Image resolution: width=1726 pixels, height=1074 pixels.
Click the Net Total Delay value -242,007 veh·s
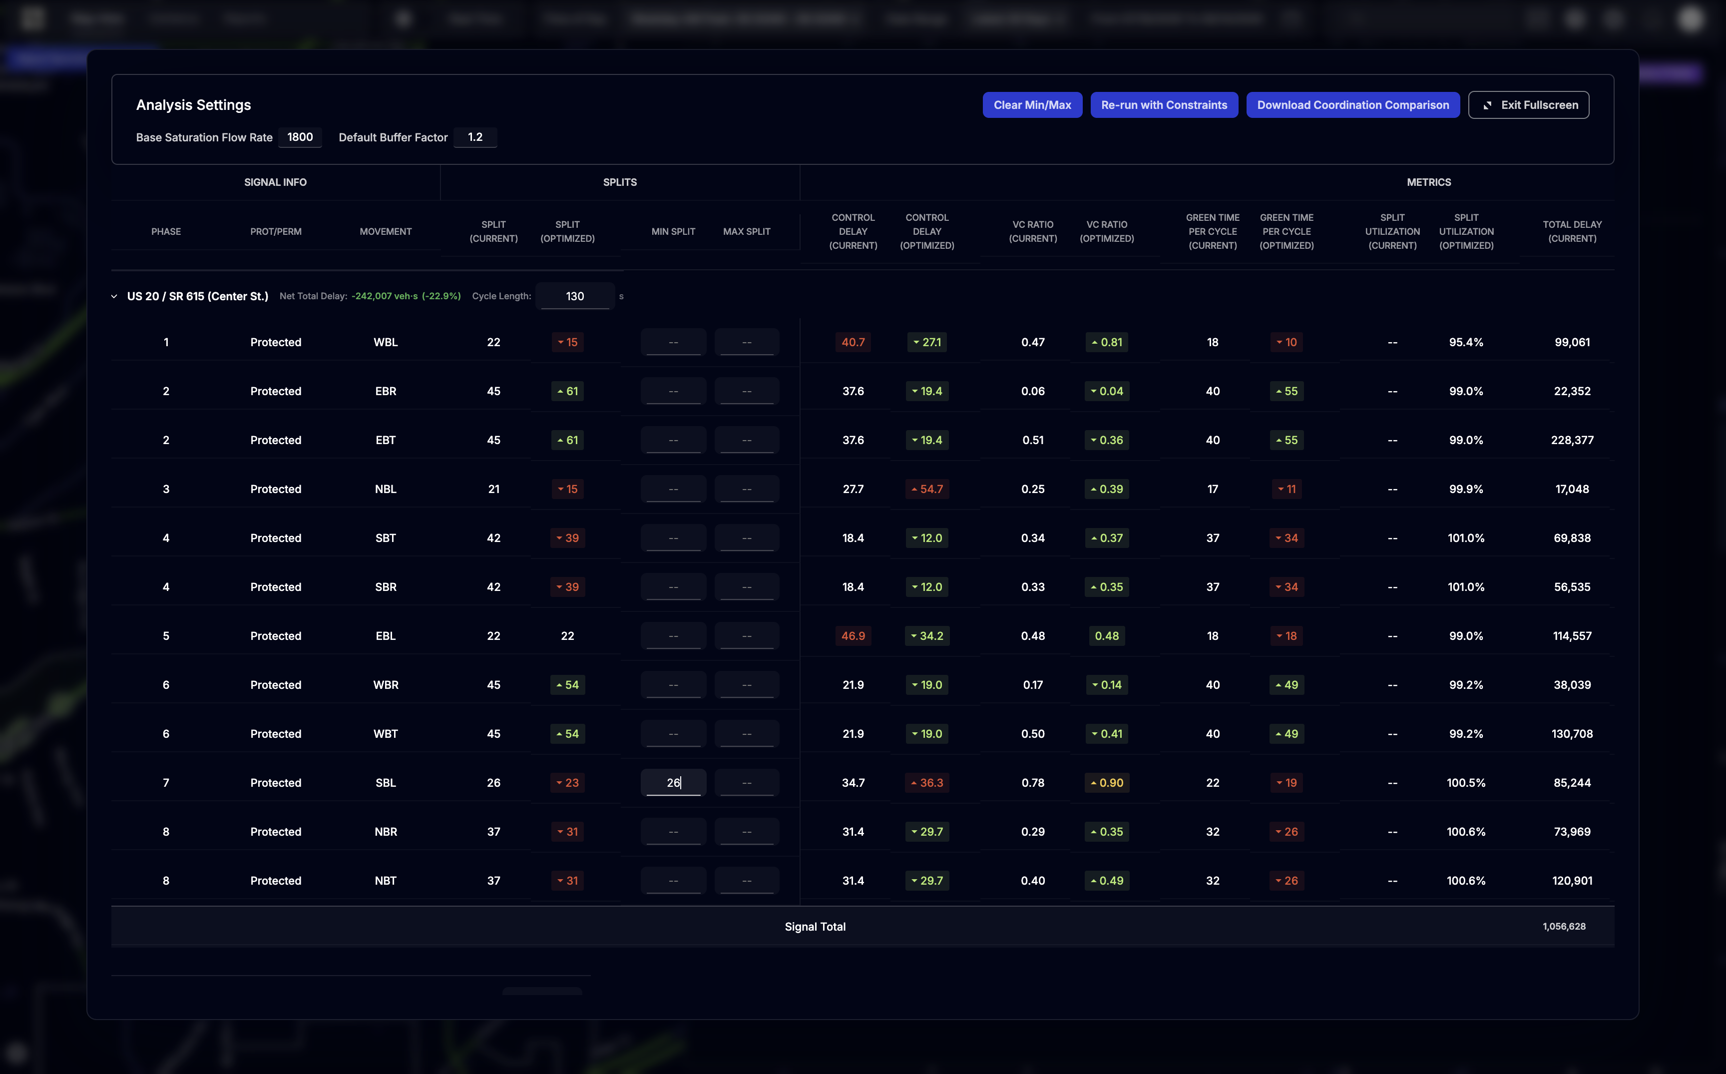[384, 296]
